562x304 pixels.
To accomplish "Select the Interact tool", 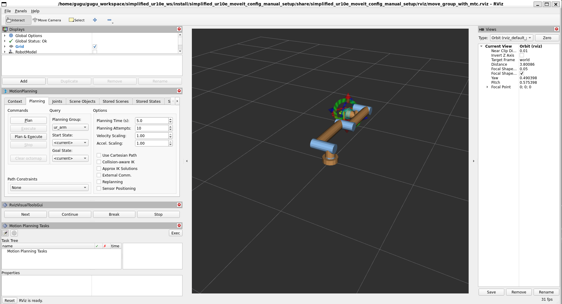I will [18, 20].
